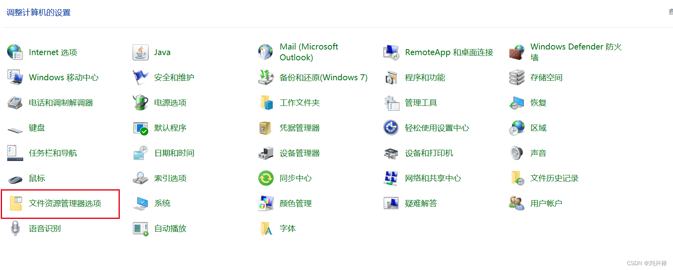Image resolution: width=673 pixels, height=270 pixels.
Task: Click the 鼠标 mouse icon
Action: (x=15, y=179)
